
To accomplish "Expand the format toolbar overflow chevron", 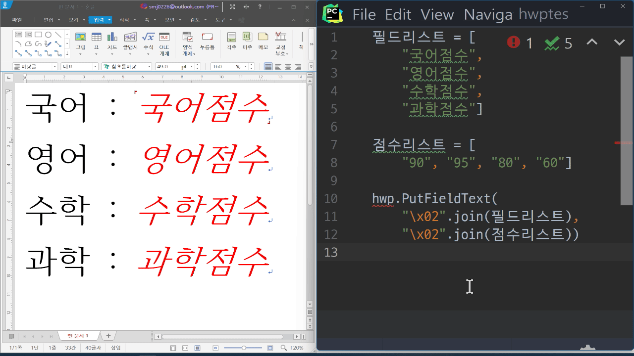I will tap(311, 67).
